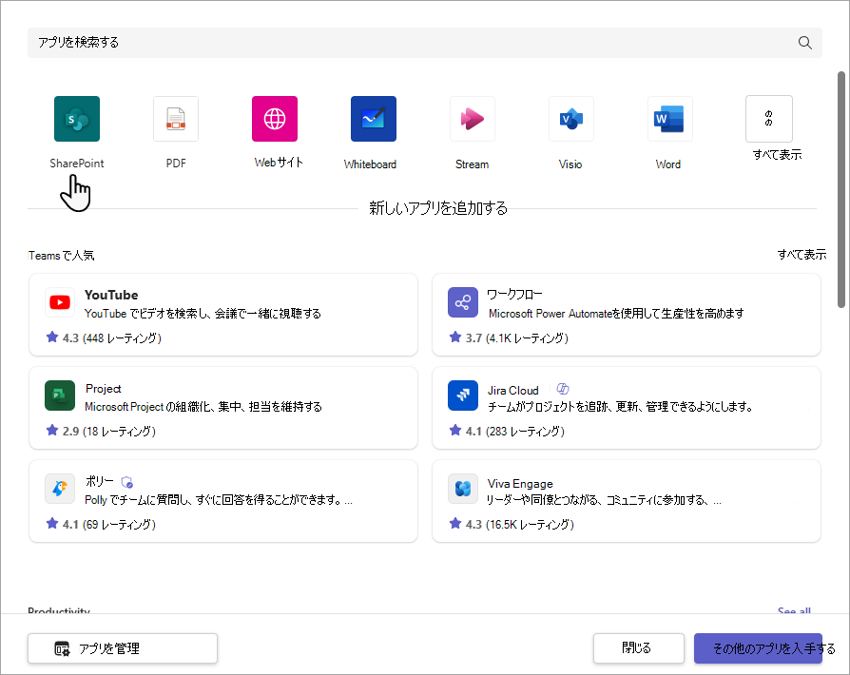850x675 pixels.
Task: Click the Jira Cloud title text
Action: click(x=512, y=391)
